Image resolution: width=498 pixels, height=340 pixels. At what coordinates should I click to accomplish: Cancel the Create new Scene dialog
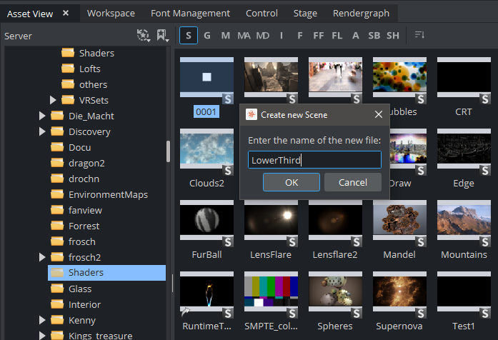tap(352, 182)
